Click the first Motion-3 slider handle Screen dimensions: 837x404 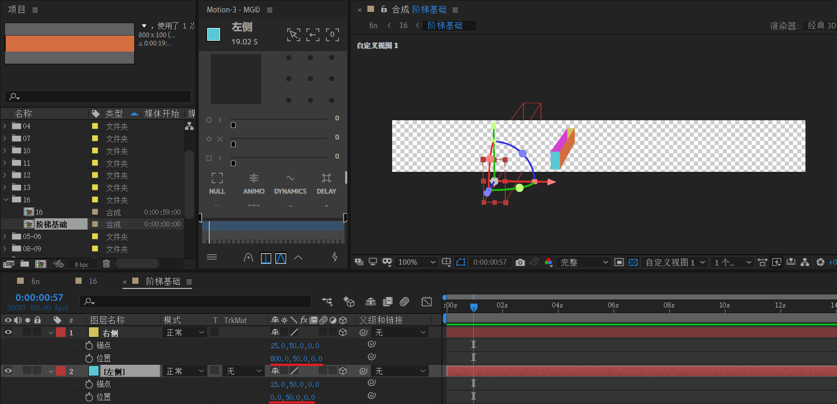[233, 125]
